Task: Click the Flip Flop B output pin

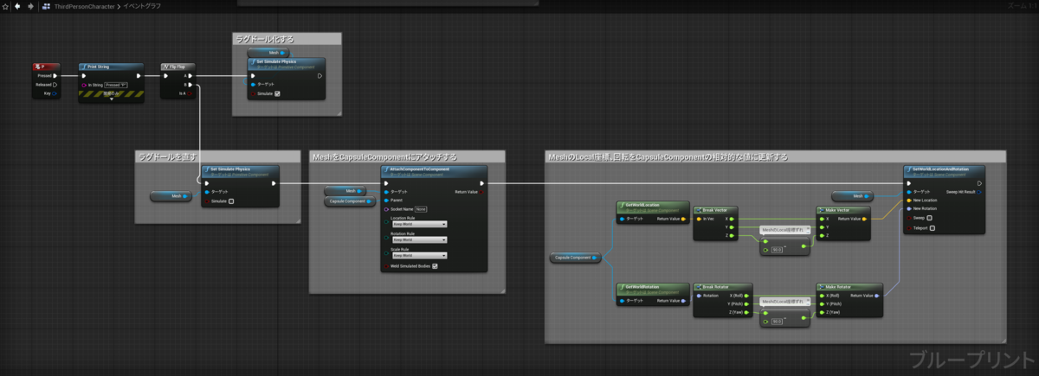Action: [191, 85]
